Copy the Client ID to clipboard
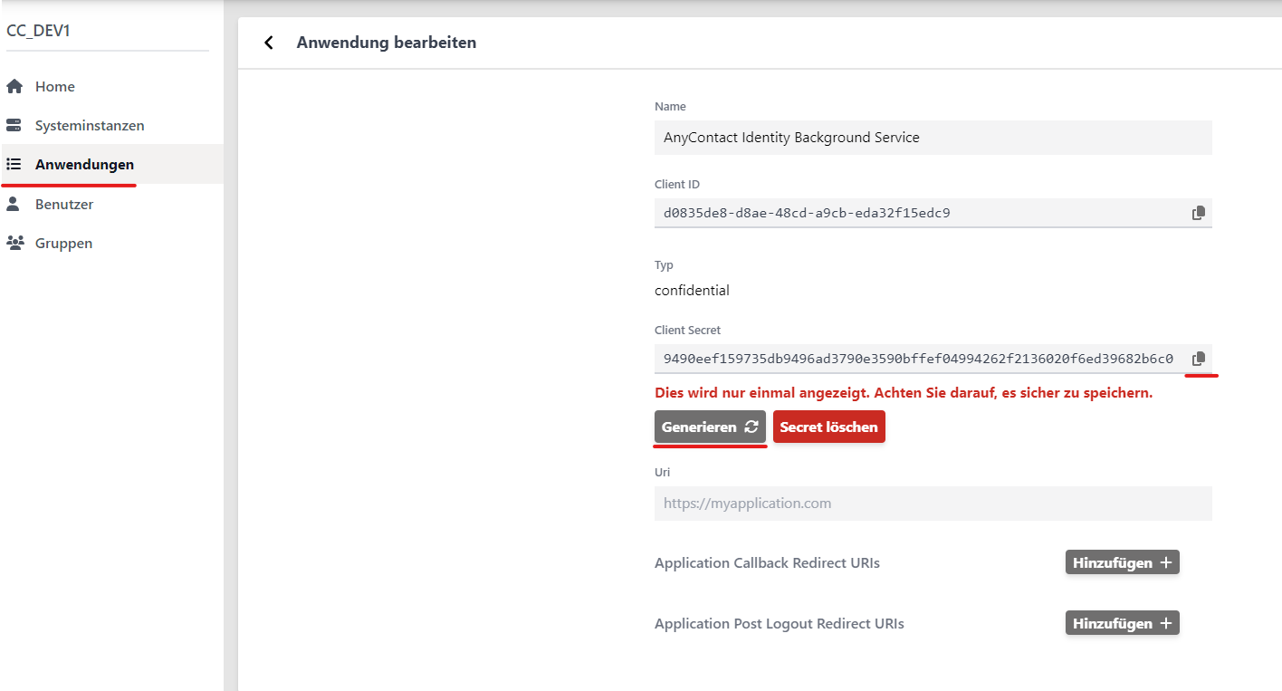The width and height of the screenshot is (1282, 691). coord(1199,213)
